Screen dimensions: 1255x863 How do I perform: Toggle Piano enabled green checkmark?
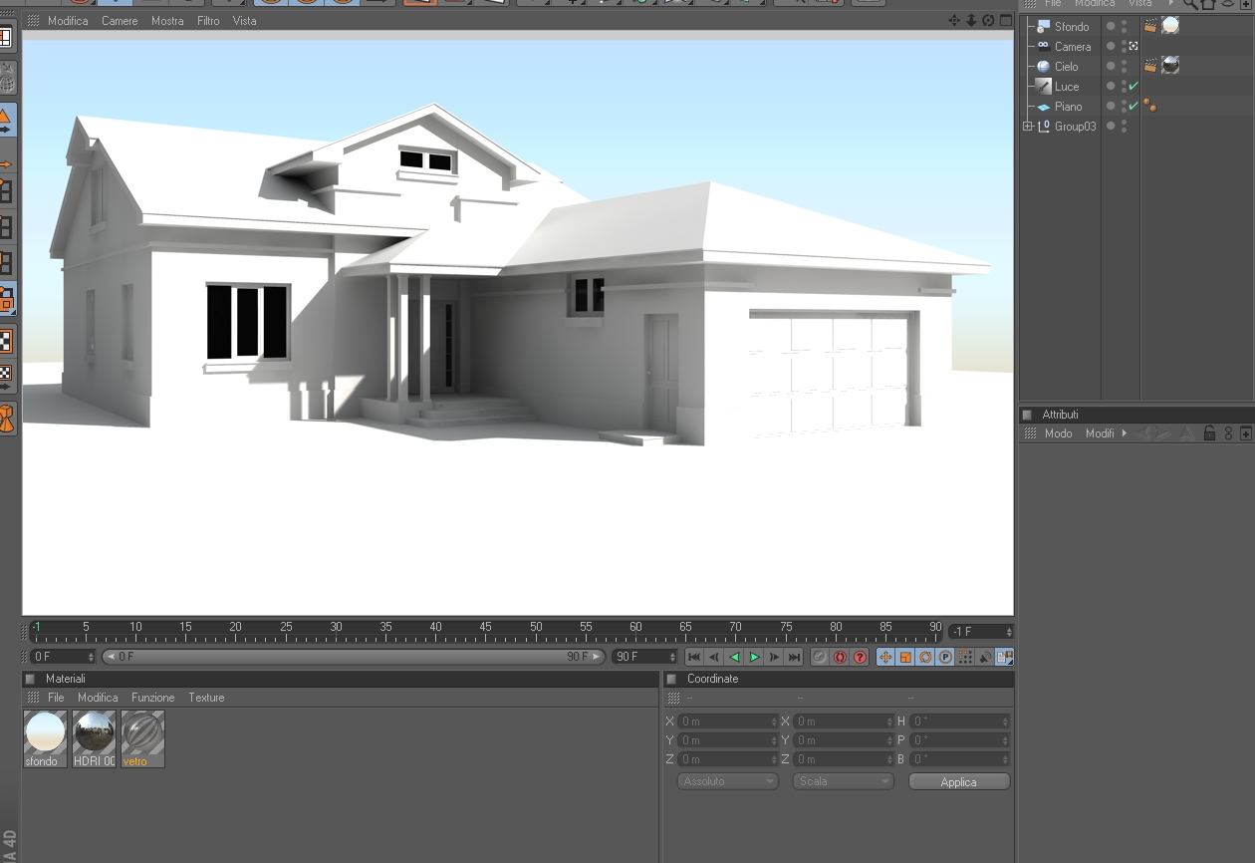pos(1133,106)
